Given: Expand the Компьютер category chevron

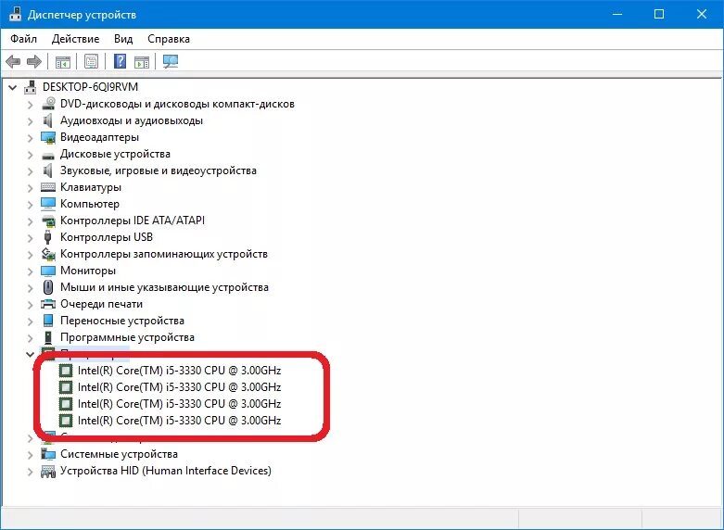Looking at the screenshot, I should [30, 205].
